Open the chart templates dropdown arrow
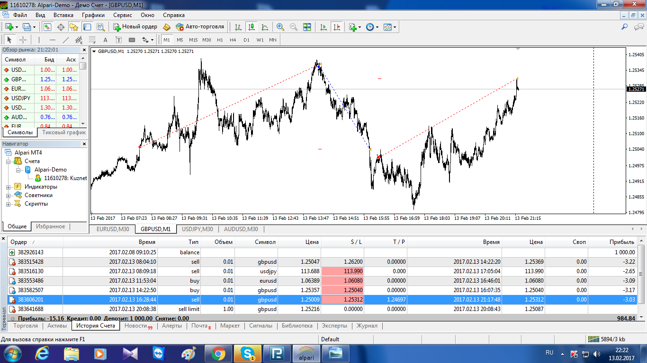647x363 pixels. (395, 27)
